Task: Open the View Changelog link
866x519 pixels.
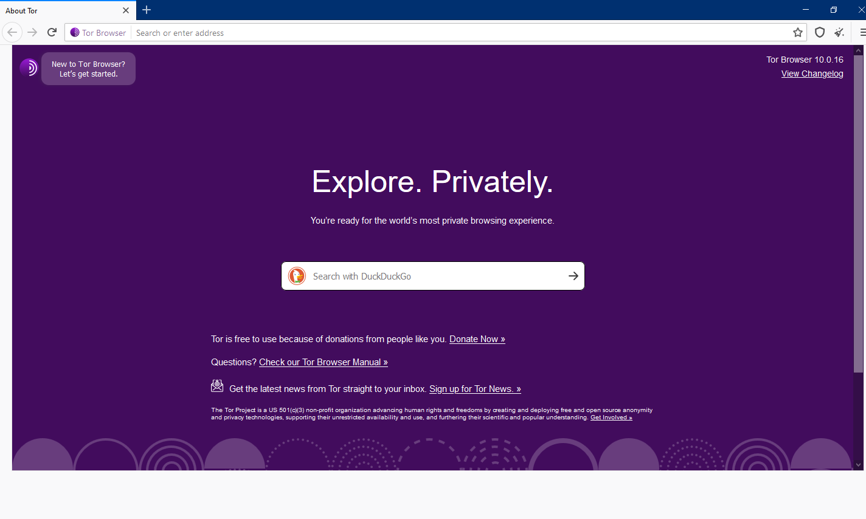Action: pyautogui.click(x=812, y=74)
